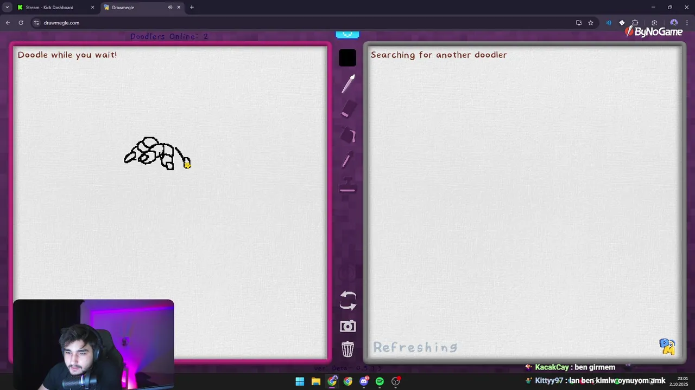
Task: Open a new browser tab
Action: (x=192, y=8)
